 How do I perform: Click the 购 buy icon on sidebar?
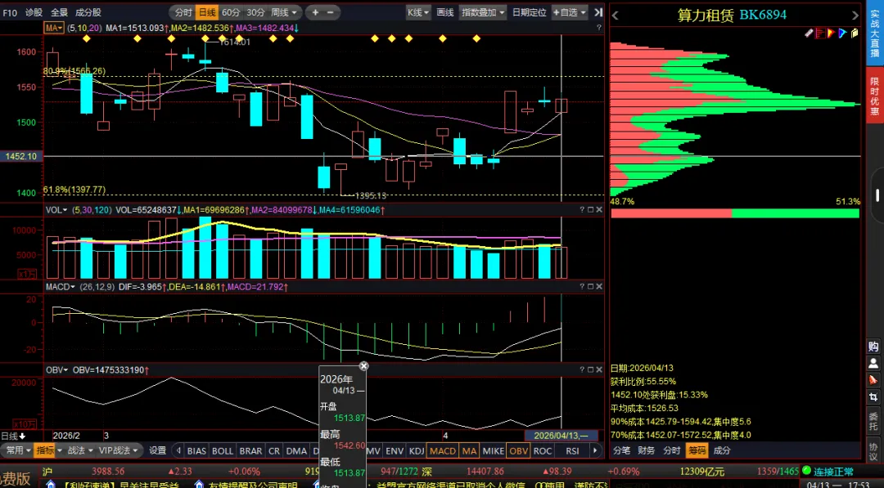[x=873, y=347]
